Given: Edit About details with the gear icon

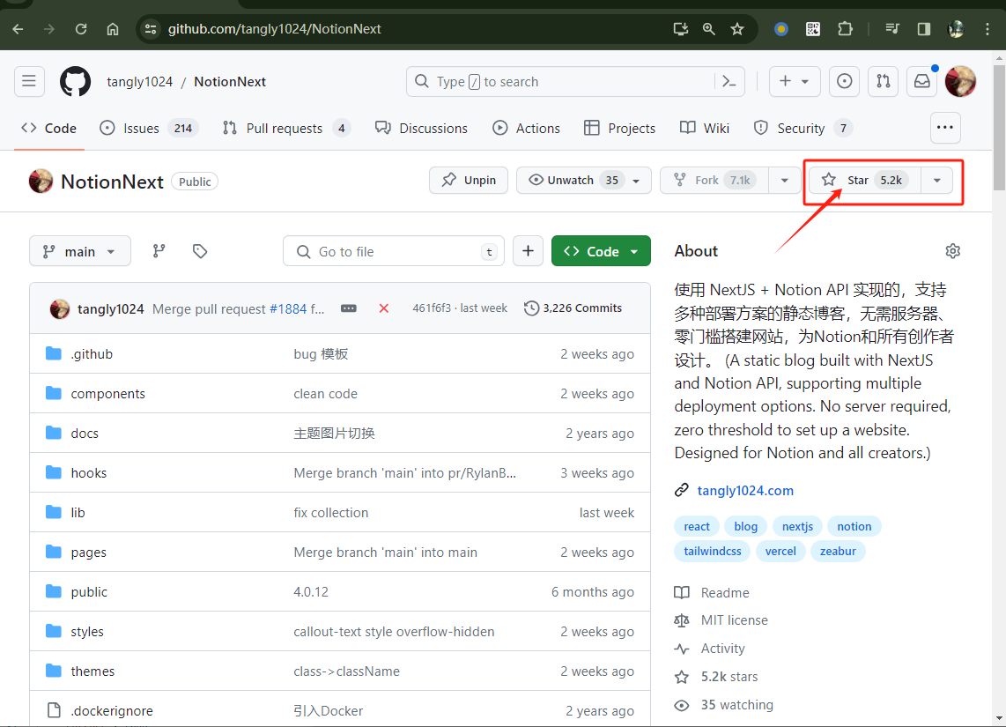Looking at the screenshot, I should [953, 251].
